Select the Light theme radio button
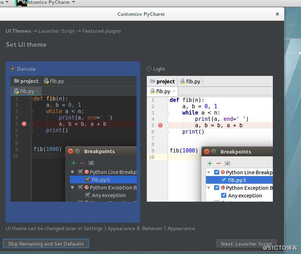The image size is (301, 254). 149,69
